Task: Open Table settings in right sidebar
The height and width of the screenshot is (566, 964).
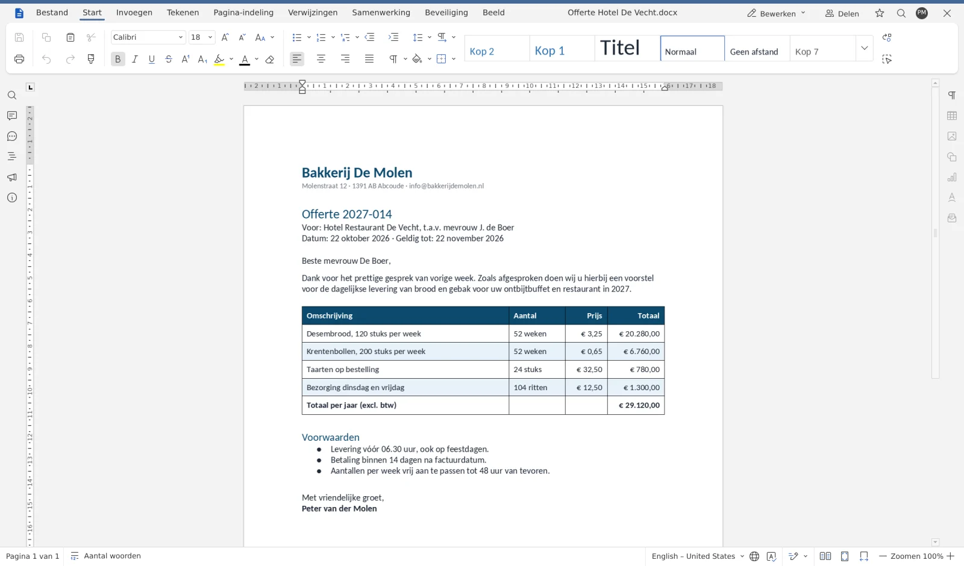Action: (x=952, y=116)
